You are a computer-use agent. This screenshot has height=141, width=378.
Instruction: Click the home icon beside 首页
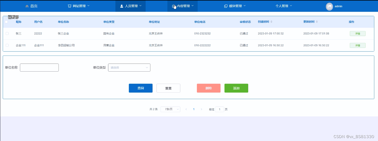(x=27, y=6)
